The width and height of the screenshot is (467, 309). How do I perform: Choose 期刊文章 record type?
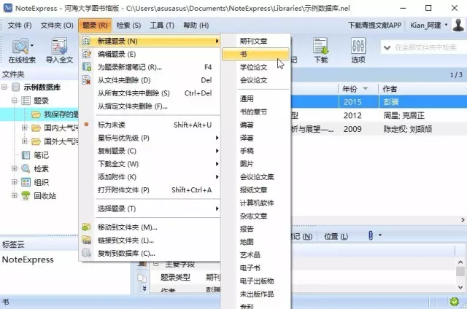coord(253,41)
